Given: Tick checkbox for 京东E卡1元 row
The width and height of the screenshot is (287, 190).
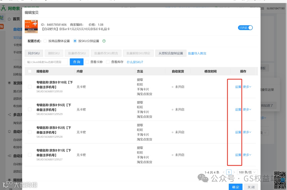Looking at the screenshot, I should click(30, 155).
